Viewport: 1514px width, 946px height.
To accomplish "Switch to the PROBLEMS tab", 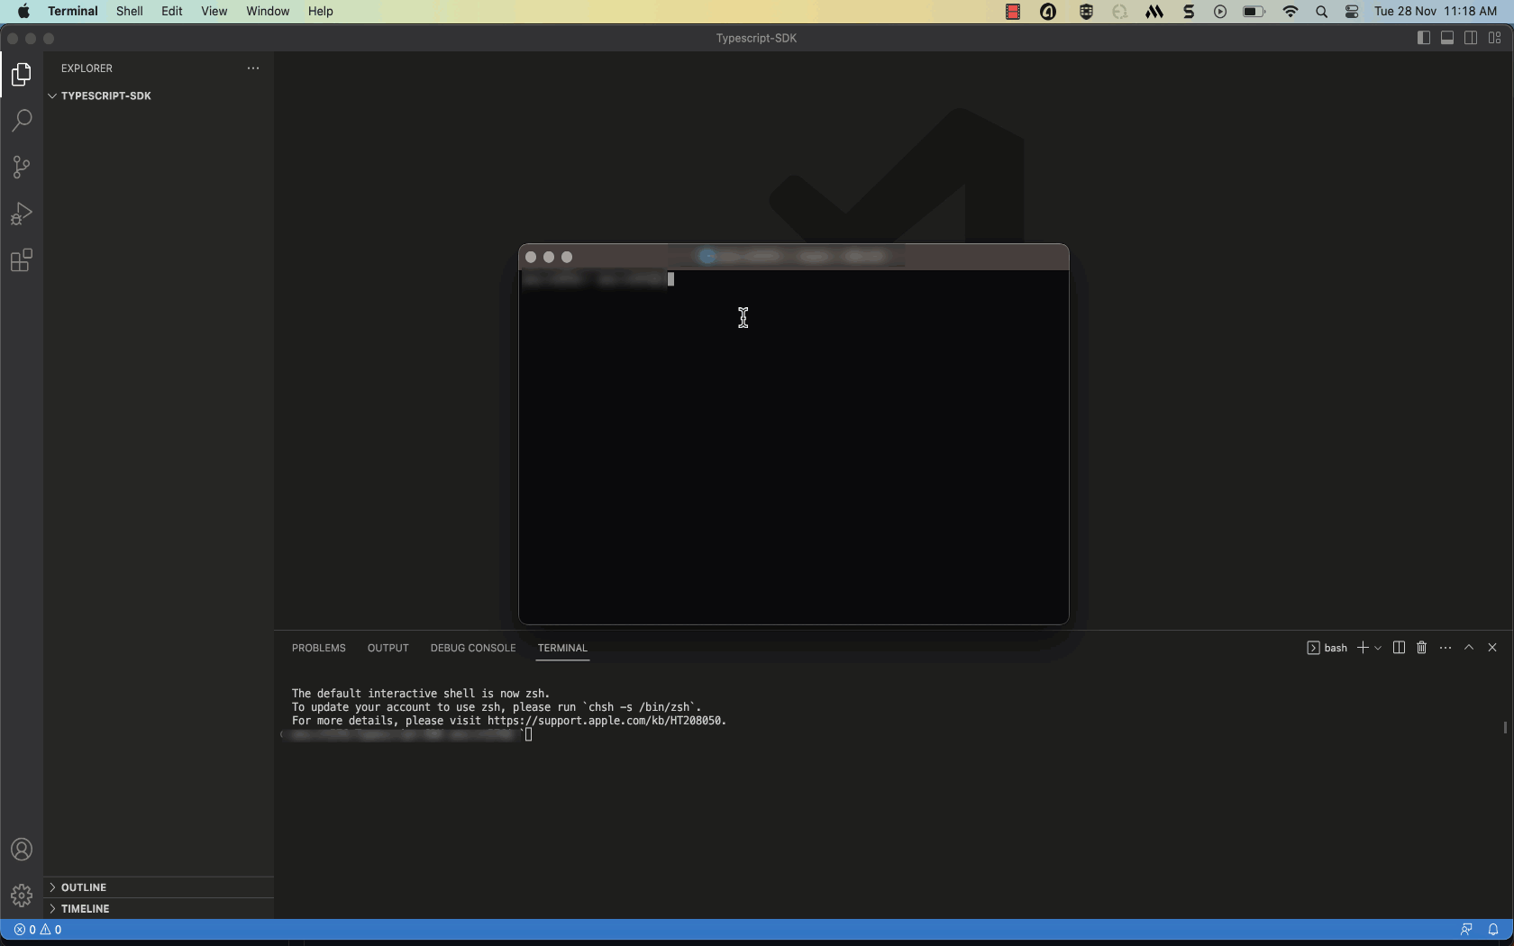I will tap(319, 648).
